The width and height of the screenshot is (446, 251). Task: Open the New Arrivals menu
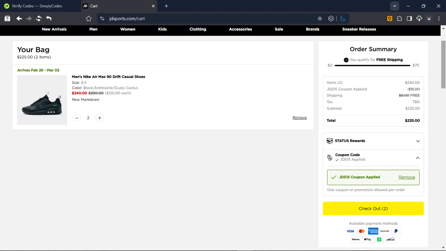pyautogui.click(x=54, y=29)
